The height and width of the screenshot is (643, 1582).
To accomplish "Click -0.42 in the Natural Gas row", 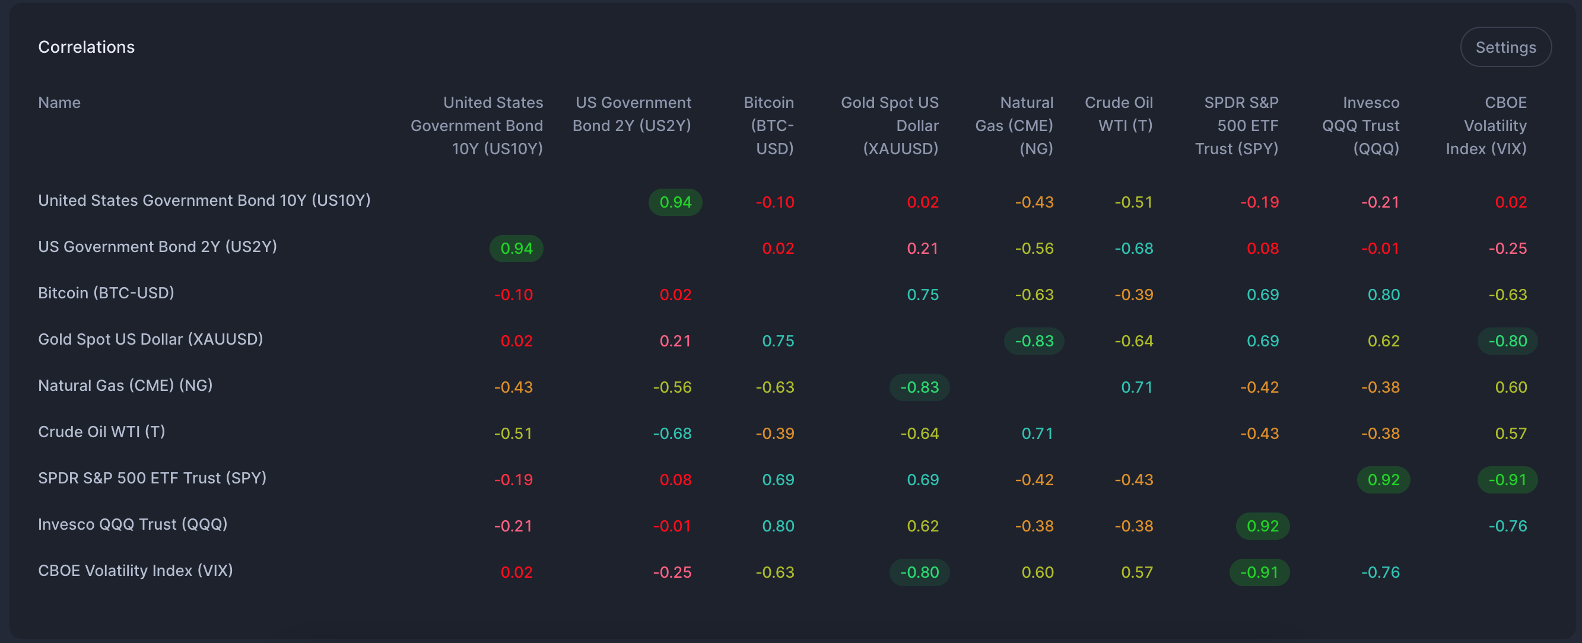I will 1260,387.
